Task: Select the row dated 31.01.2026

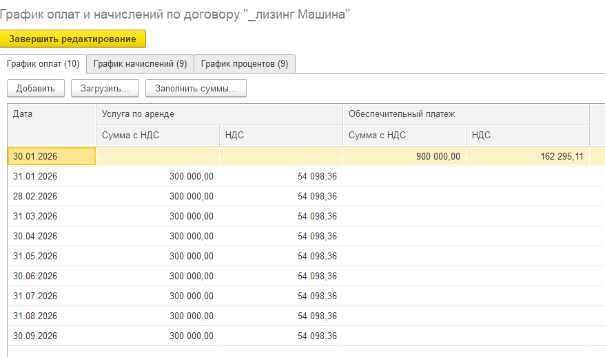Action: (x=306, y=176)
